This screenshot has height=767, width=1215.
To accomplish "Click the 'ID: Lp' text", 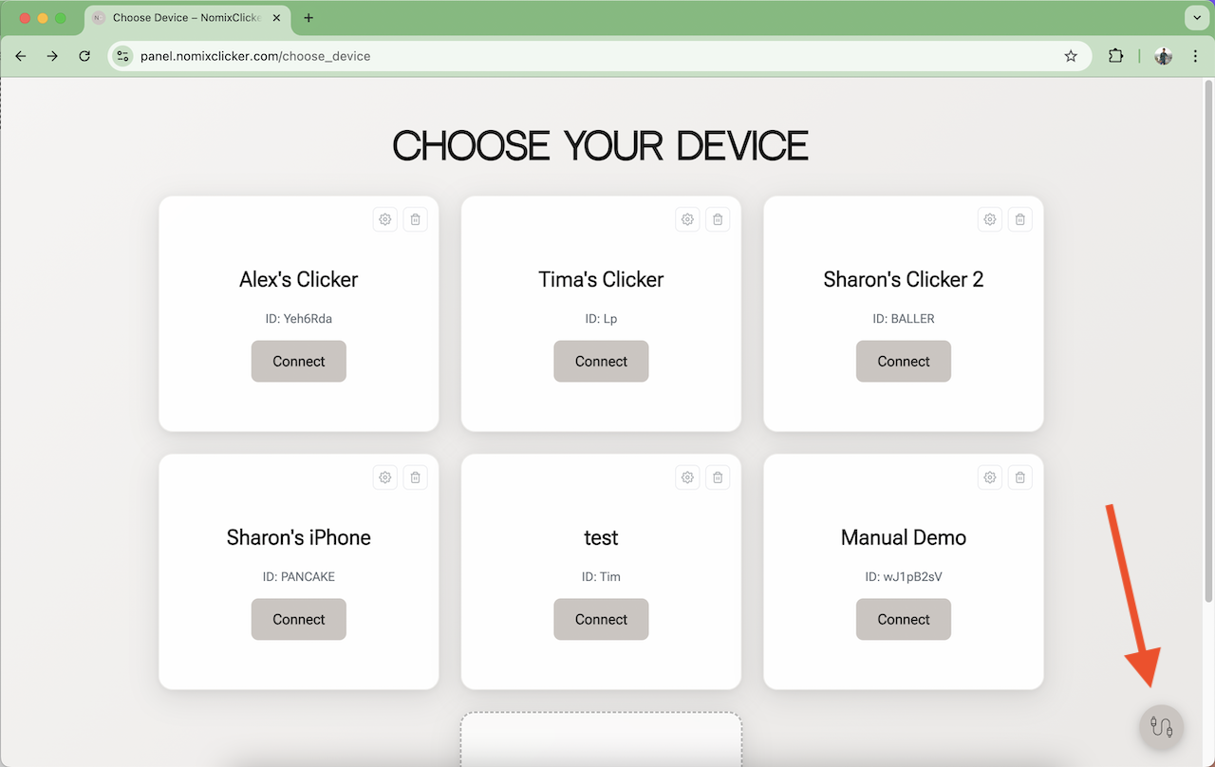I will point(601,319).
